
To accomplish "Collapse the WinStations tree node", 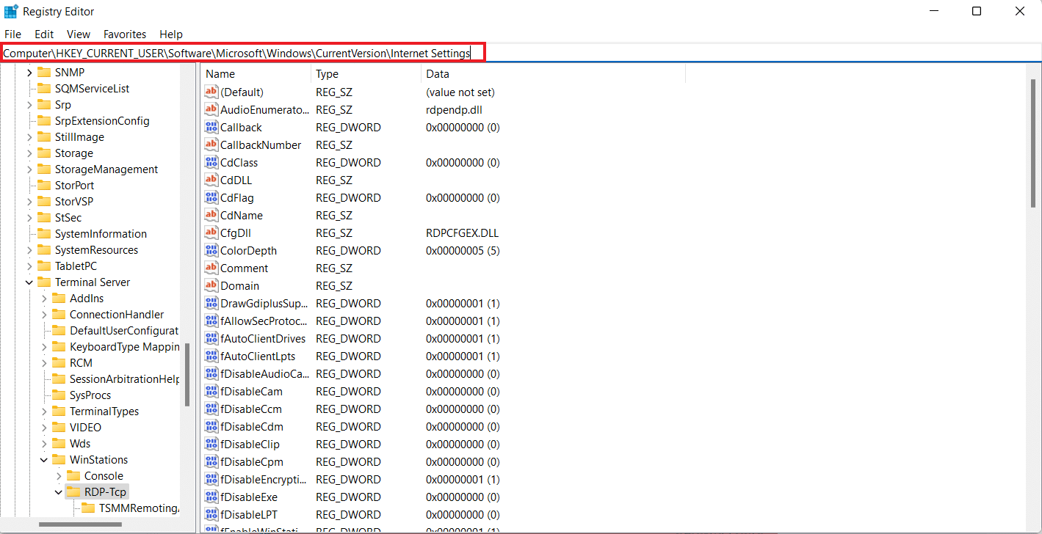I will [44, 460].
